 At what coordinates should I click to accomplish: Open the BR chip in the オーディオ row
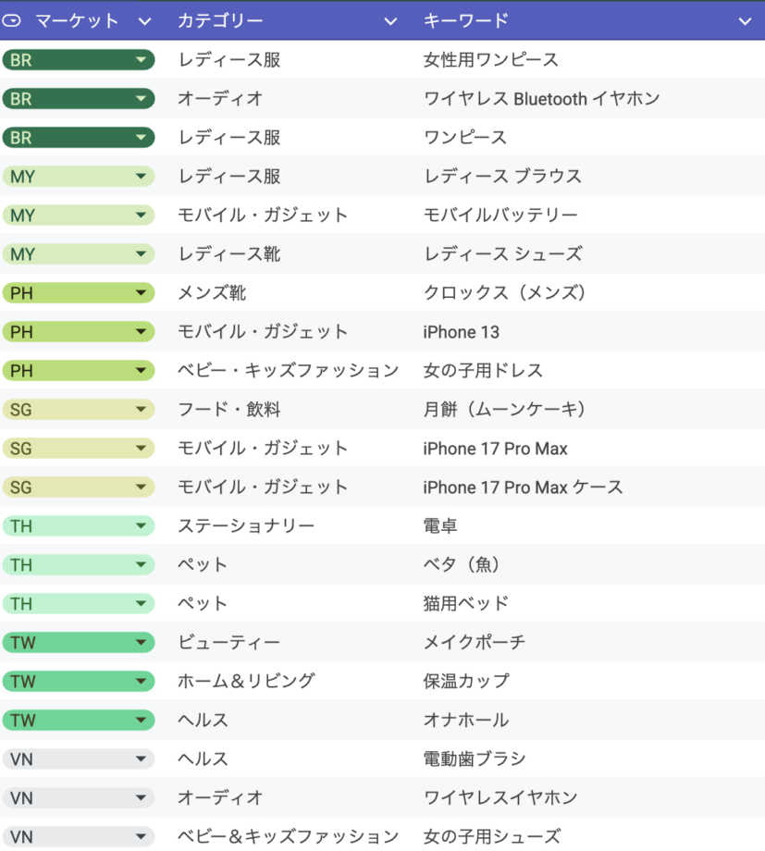[x=78, y=99]
